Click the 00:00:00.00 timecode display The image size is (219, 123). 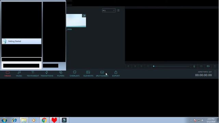pos(203,75)
